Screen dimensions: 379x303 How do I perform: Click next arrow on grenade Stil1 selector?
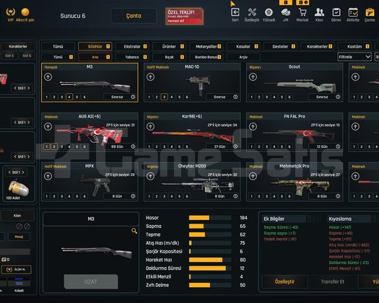click(x=23, y=172)
